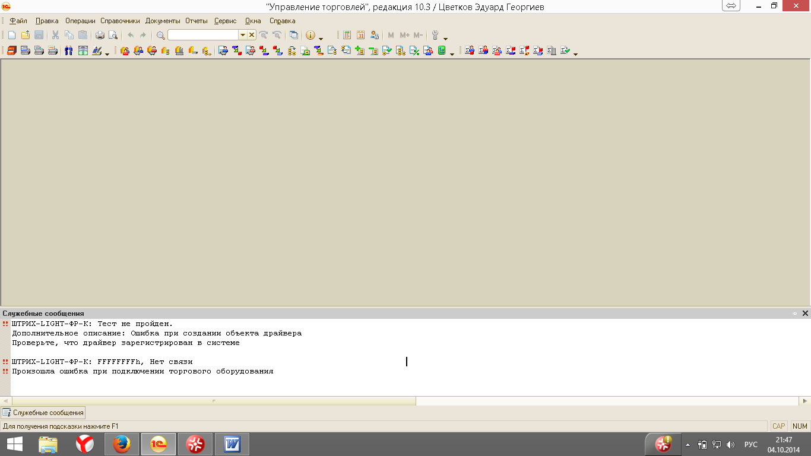The width and height of the screenshot is (811, 456).
Task: Open the Сервис menu
Action: (x=225, y=21)
